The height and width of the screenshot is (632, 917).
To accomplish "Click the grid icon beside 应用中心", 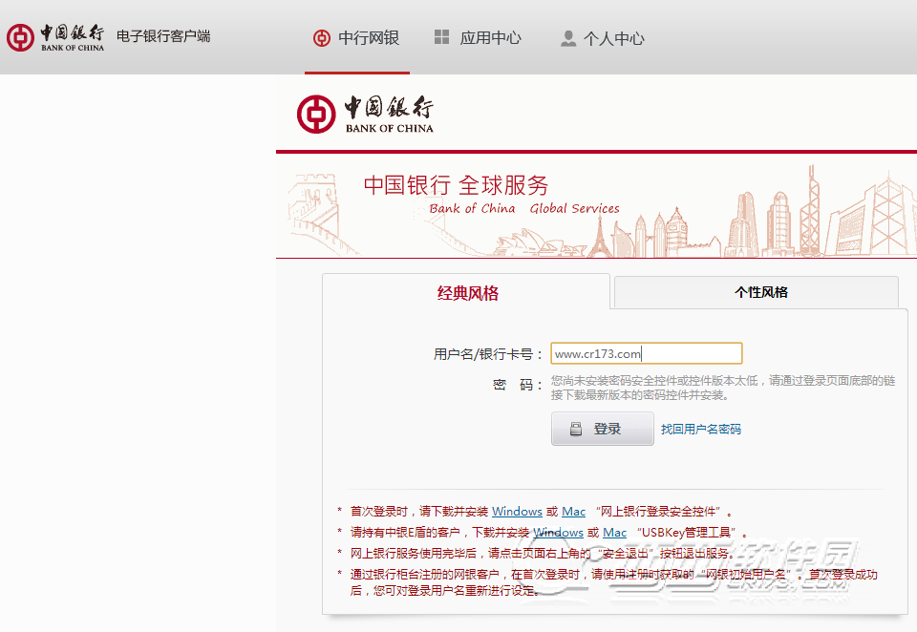I will coord(441,38).
